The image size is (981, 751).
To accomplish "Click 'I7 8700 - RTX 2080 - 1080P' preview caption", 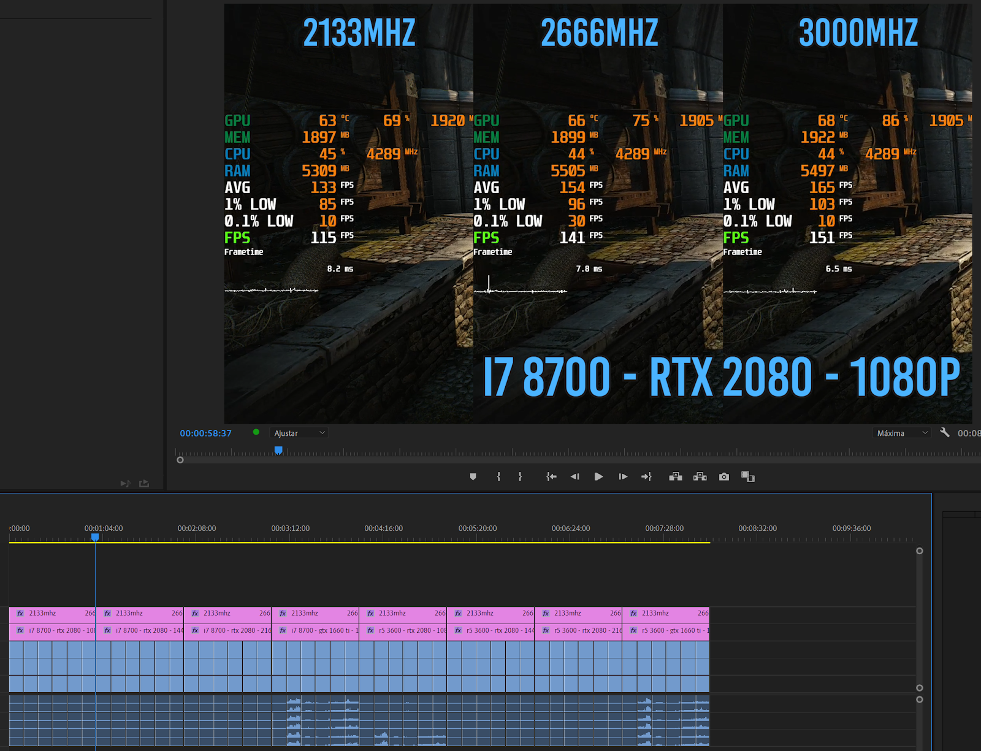I will pyautogui.click(x=722, y=377).
